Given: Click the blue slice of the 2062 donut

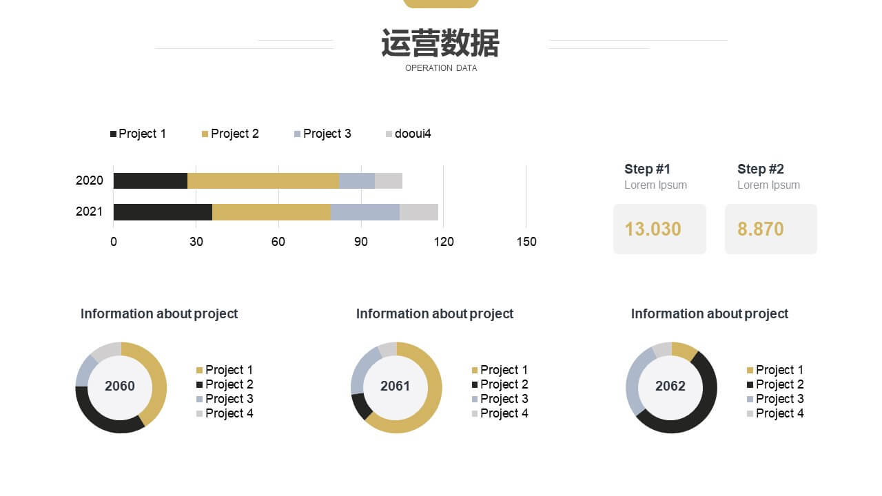Looking at the screenshot, I should (x=633, y=381).
